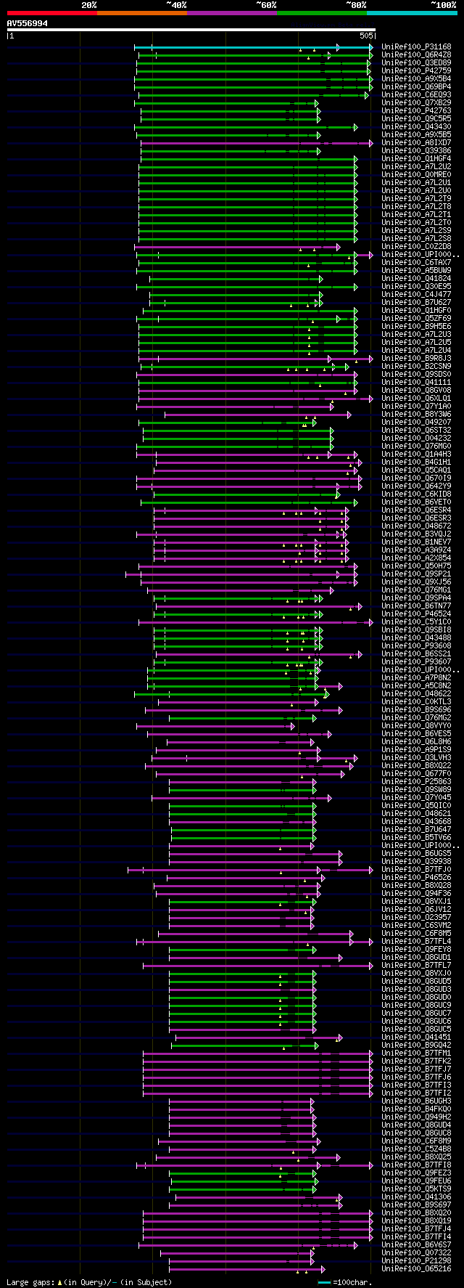Select the UniRef100_P42763 label
Viewport: 464px width, 1288px height.
click(416, 111)
